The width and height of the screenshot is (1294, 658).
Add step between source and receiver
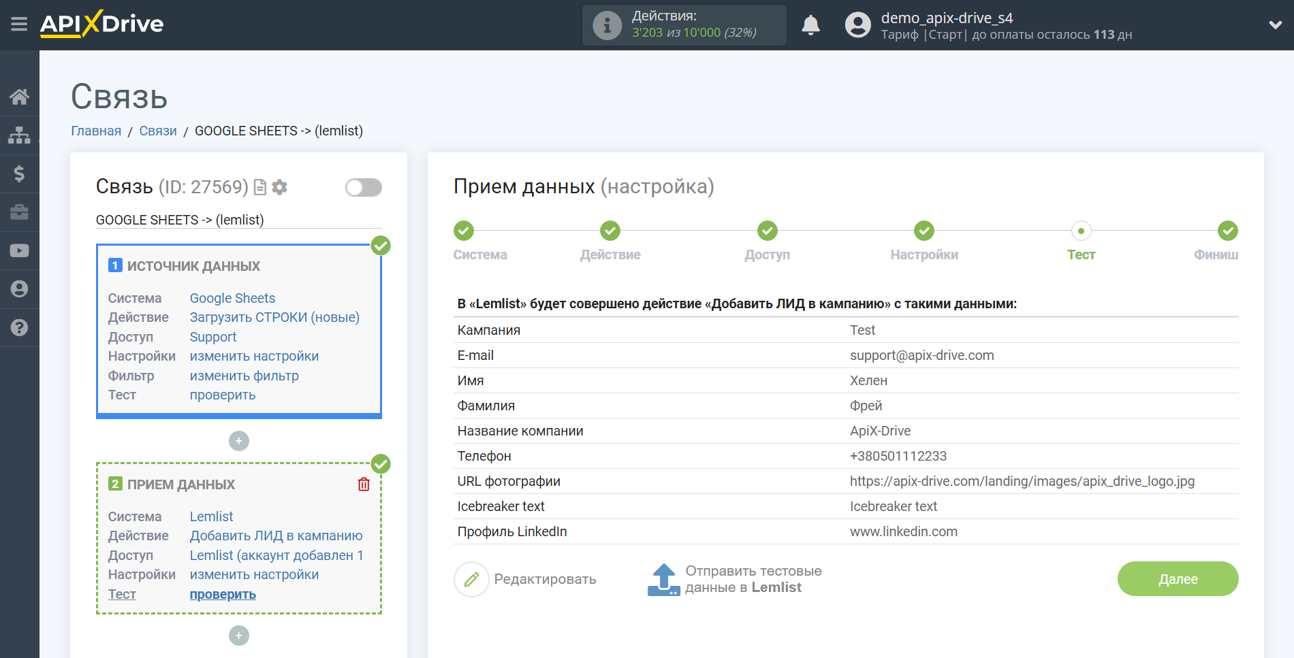239,441
